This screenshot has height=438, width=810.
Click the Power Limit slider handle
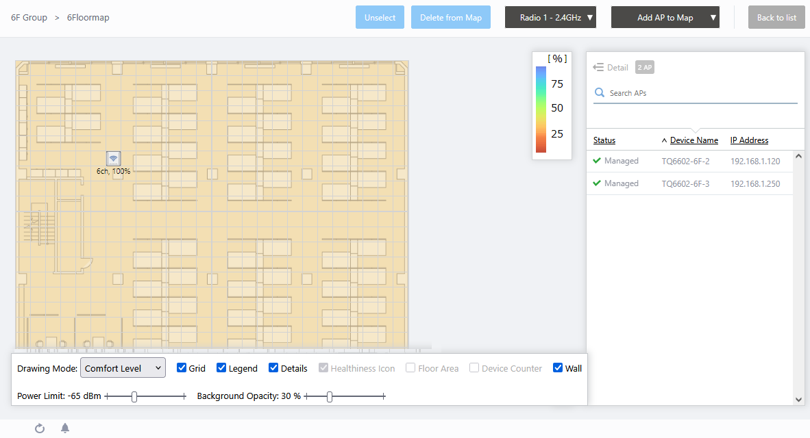point(134,396)
